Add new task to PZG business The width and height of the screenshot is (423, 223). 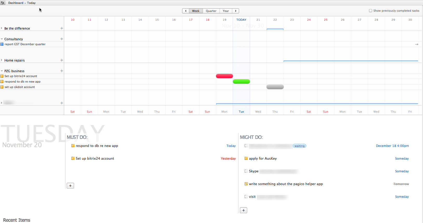tap(62, 71)
